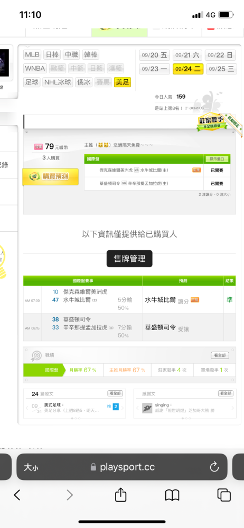Screen dimensions: 244x528
Task: Select the 09/20 五 date
Action: click(154, 55)
